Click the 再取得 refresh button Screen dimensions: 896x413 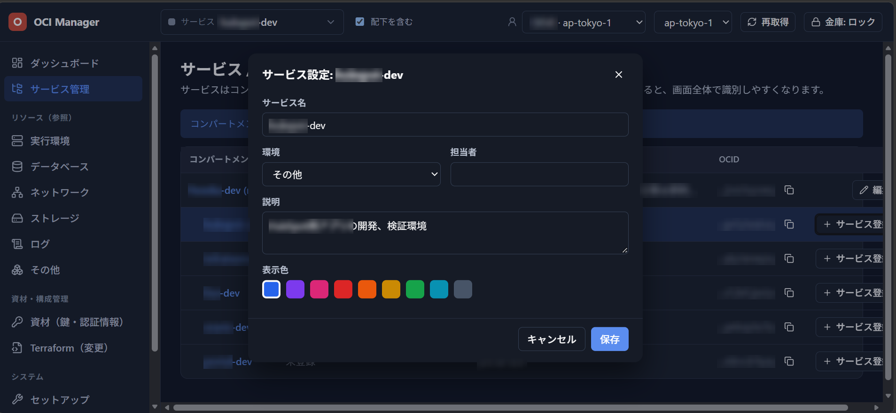[768, 22]
